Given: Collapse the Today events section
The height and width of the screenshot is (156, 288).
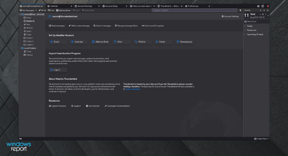Looking at the screenshot, I should pos(245,26).
